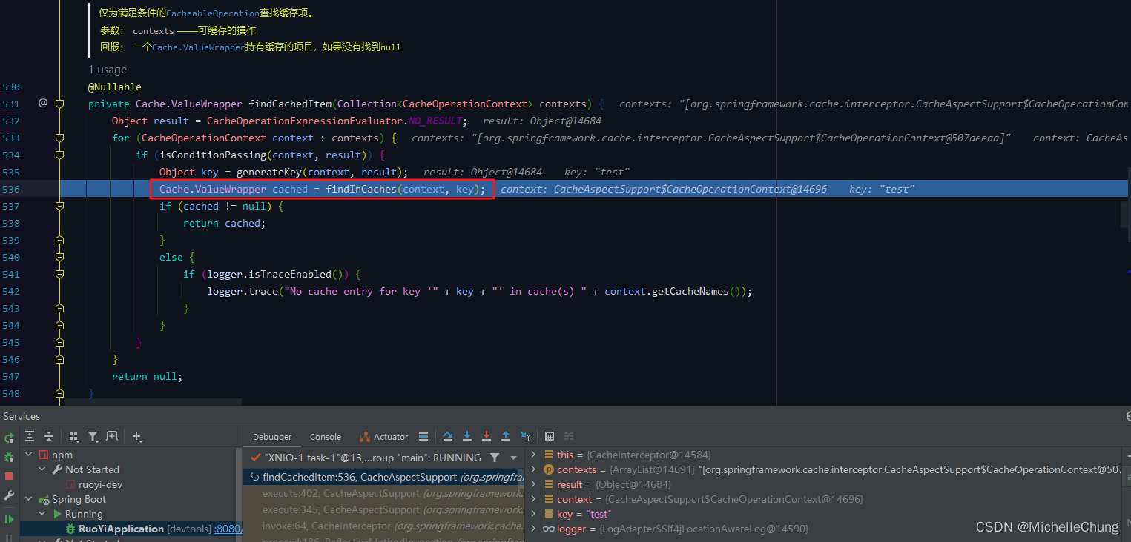Toggle the thread filter funnel icon
The width and height of the screenshot is (1131, 542).
click(495, 457)
